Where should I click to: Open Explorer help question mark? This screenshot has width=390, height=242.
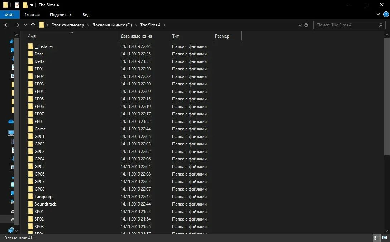pos(386,14)
